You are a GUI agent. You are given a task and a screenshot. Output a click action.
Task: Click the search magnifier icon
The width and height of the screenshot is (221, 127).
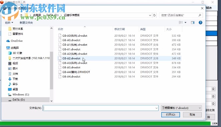pos(200,15)
